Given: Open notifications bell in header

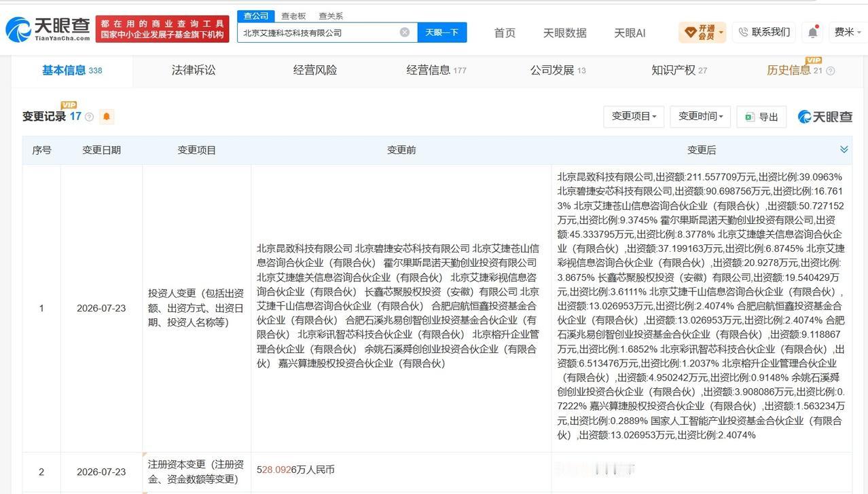Looking at the screenshot, I should click(813, 32).
